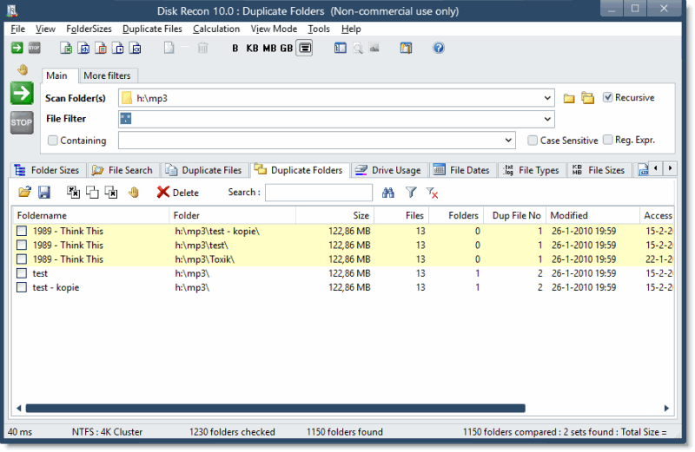This screenshot has height=452, width=695.
Task: Check the row with folder h:\mp3\test\
Action: (x=22, y=246)
